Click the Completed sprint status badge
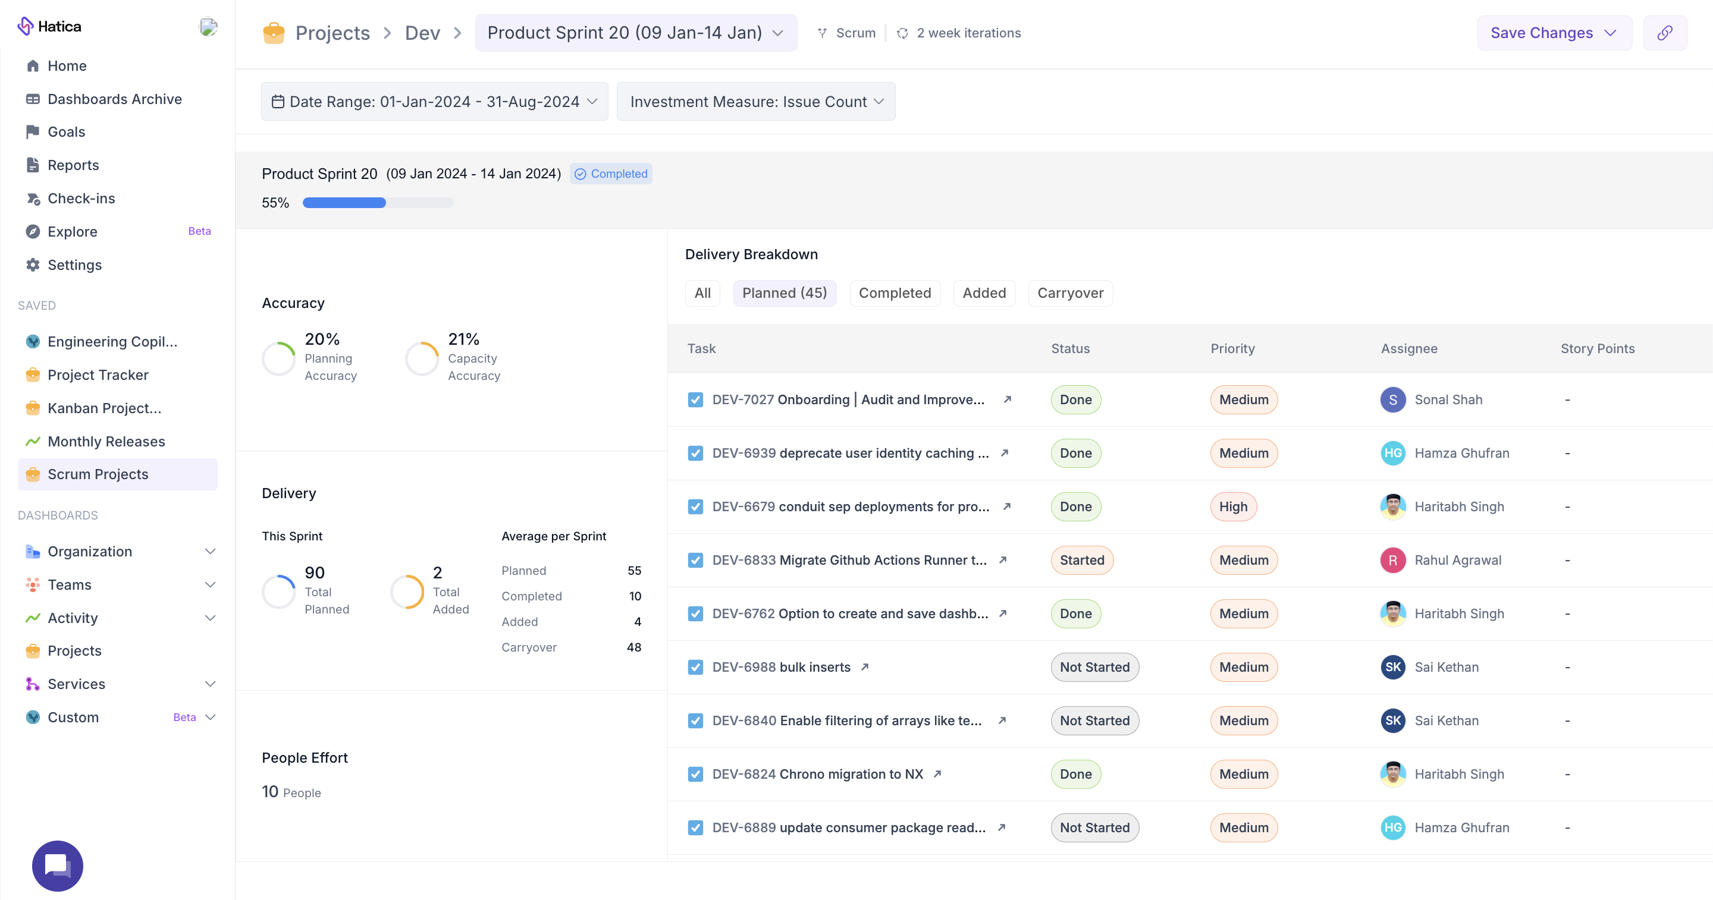Viewport: 1713px width, 900px height. (x=610, y=174)
